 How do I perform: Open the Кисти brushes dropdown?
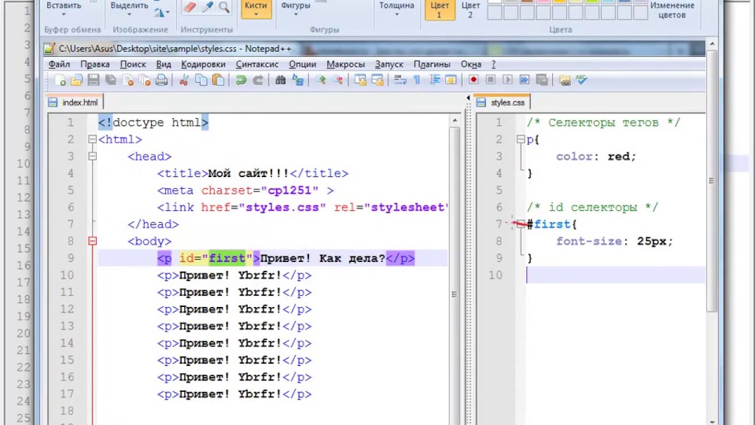(x=255, y=10)
